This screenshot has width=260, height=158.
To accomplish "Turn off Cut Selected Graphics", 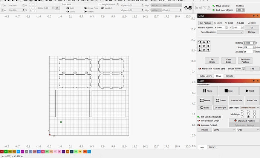I will click(x=199, y=117).
